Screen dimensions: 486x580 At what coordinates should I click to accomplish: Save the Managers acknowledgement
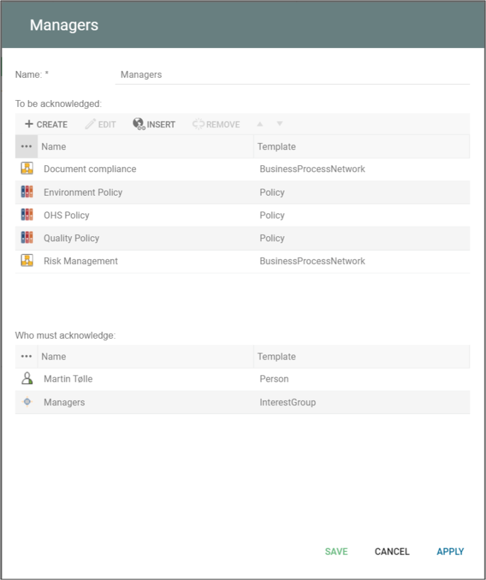point(336,552)
